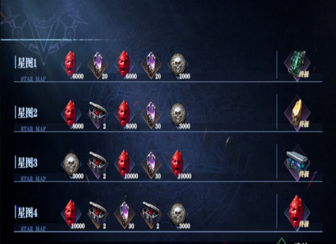Viewport: 336px width, 244px height.
Task: Click the skull coin 3000 in 星图4
Action: click(178, 215)
